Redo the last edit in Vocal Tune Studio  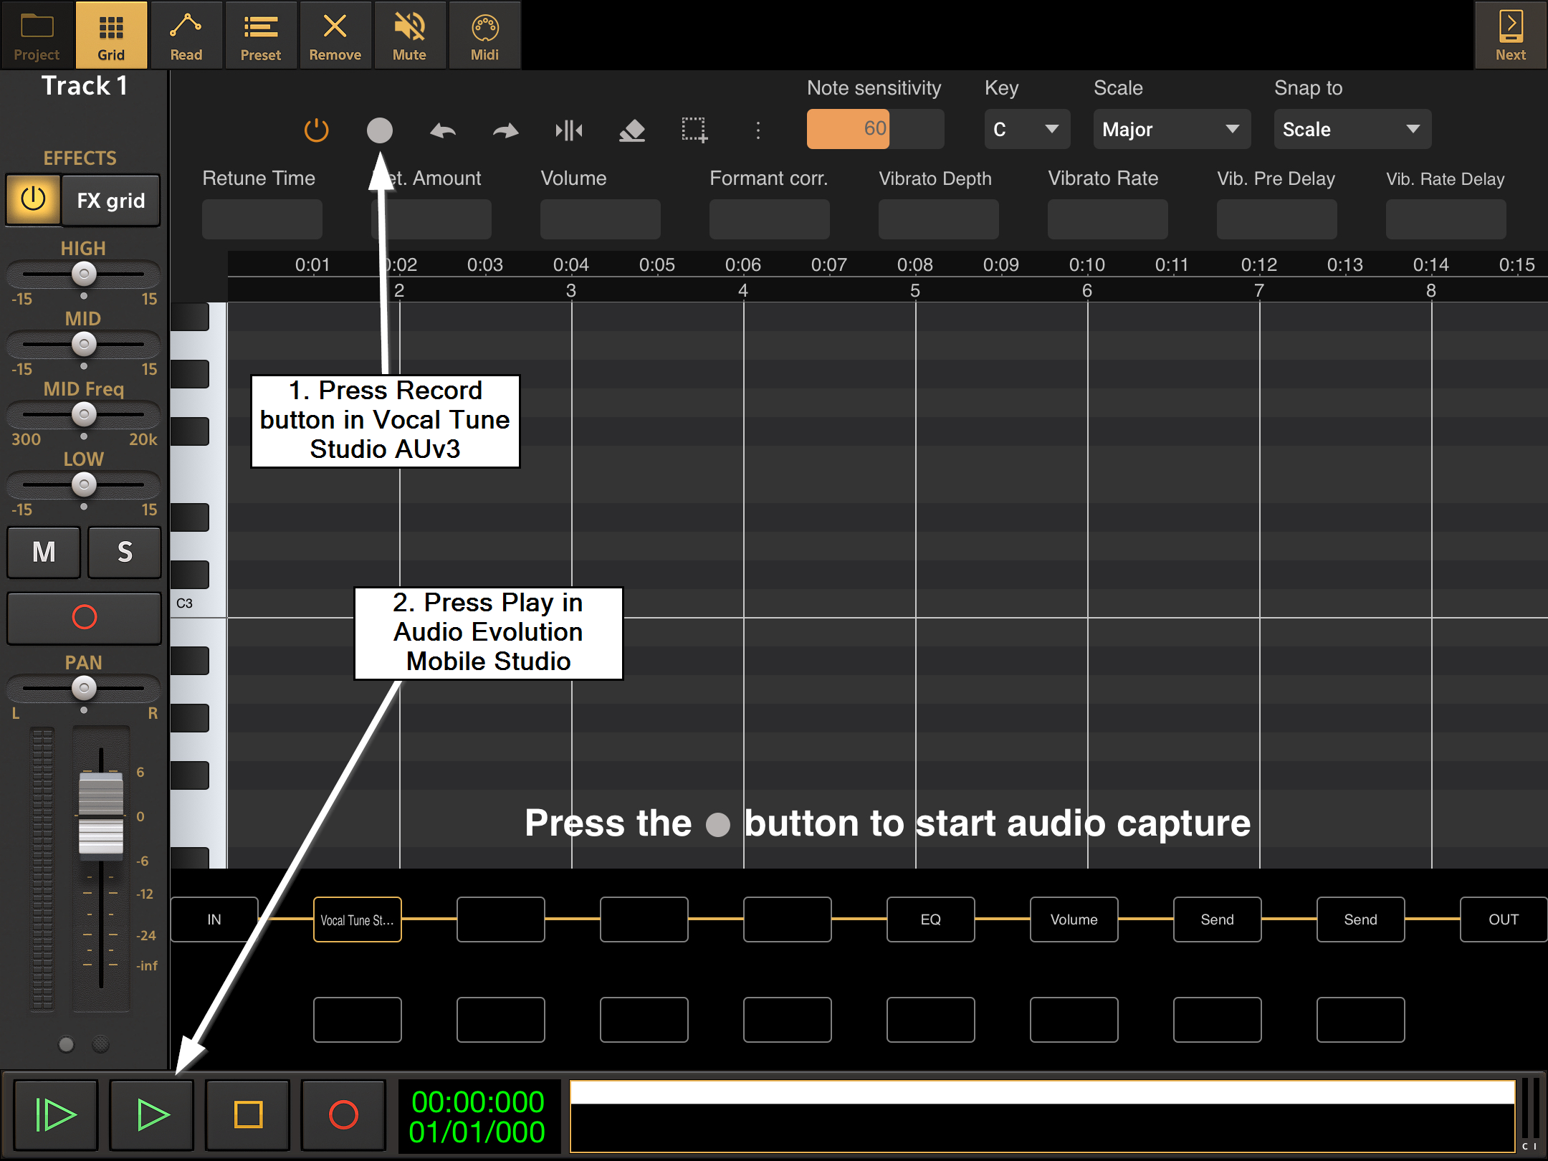coord(505,130)
